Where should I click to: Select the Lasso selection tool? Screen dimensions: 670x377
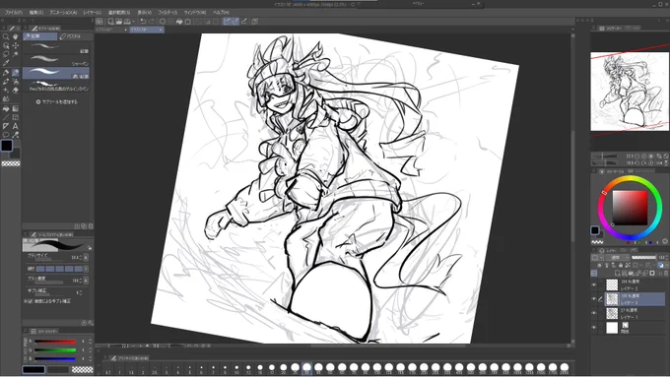tap(6, 54)
